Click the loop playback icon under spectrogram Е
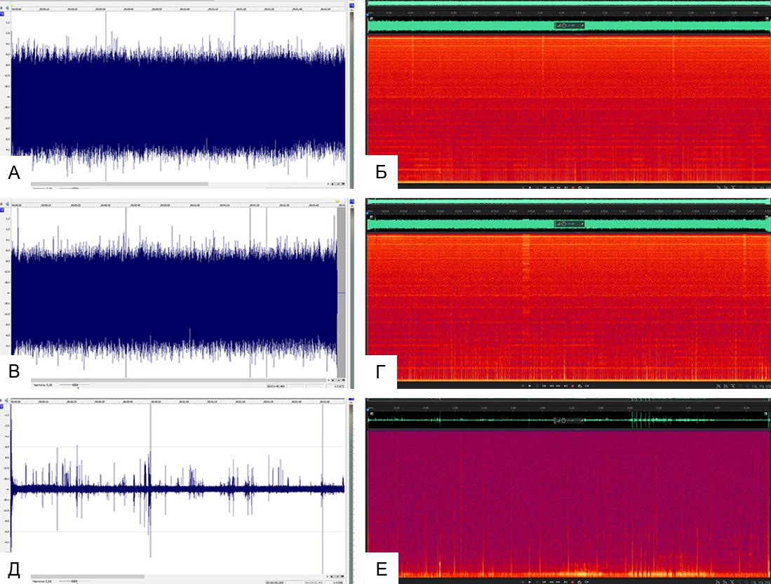Screen dimensions: 771x584 coord(580,582)
